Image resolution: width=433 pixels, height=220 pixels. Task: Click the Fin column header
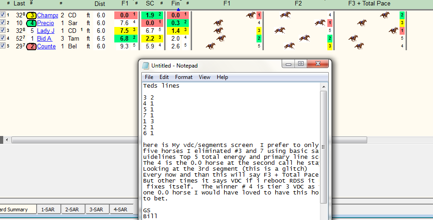tap(176, 3)
